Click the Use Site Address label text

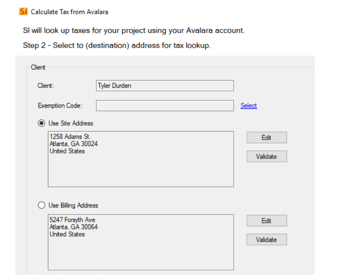tap(71, 123)
